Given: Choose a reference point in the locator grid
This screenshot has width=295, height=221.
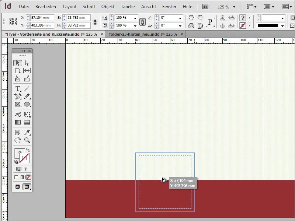Looking at the screenshot, I should 13,22.
